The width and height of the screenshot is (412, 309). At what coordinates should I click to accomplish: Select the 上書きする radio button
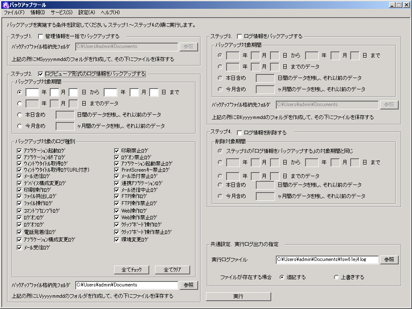pyautogui.click(x=336, y=277)
